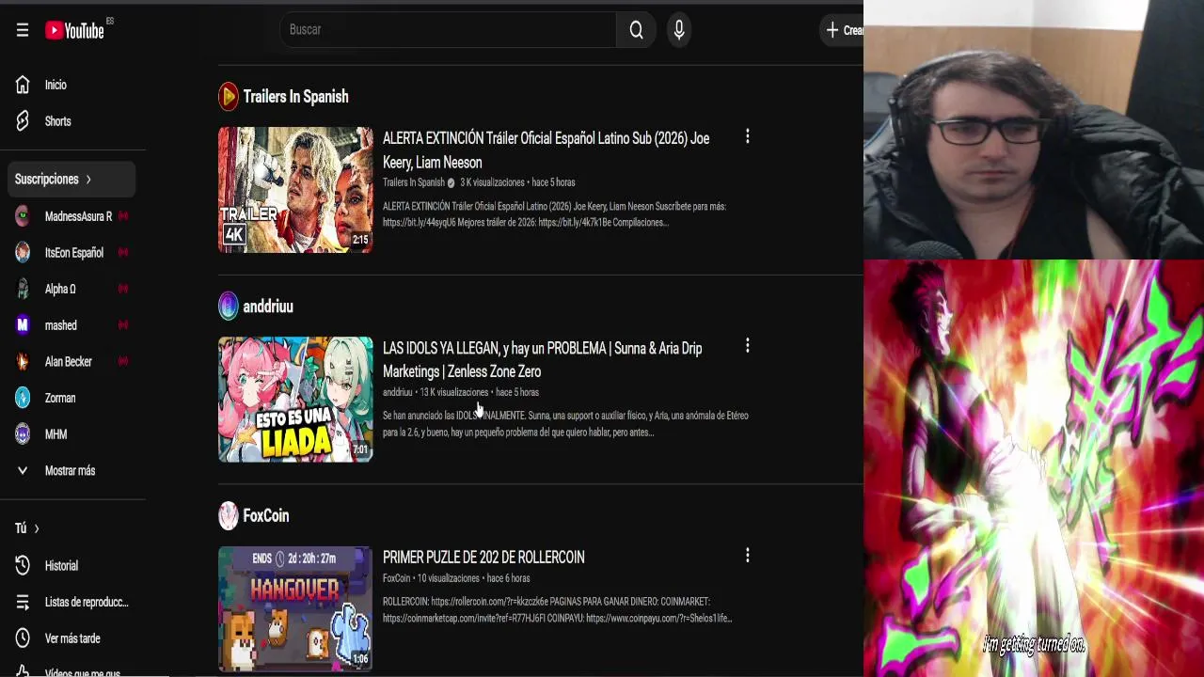
Task: Click the ROLLERCOIN video description text
Action: (557, 610)
